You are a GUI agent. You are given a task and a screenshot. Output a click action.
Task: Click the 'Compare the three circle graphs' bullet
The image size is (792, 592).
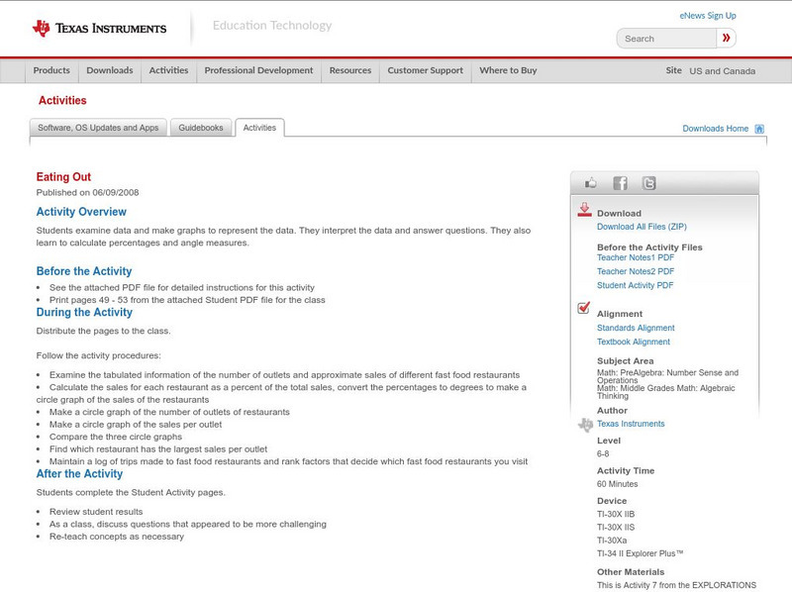point(116,437)
